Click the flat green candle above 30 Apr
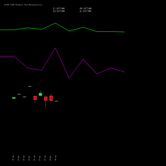166x166 pixels. pyautogui.click(x=56, y=101)
